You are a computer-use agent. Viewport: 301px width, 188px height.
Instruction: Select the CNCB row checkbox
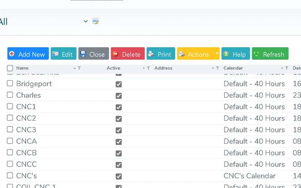[x=10, y=152]
